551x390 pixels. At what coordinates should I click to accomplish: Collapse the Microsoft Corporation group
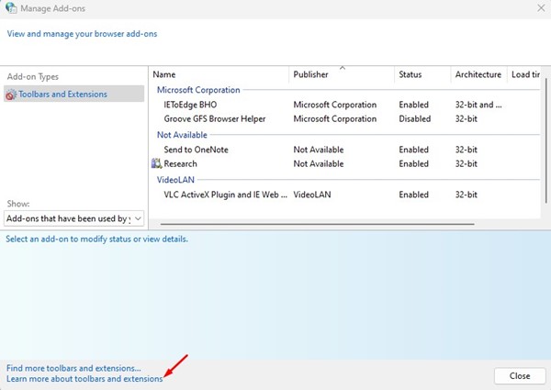pyautogui.click(x=198, y=90)
